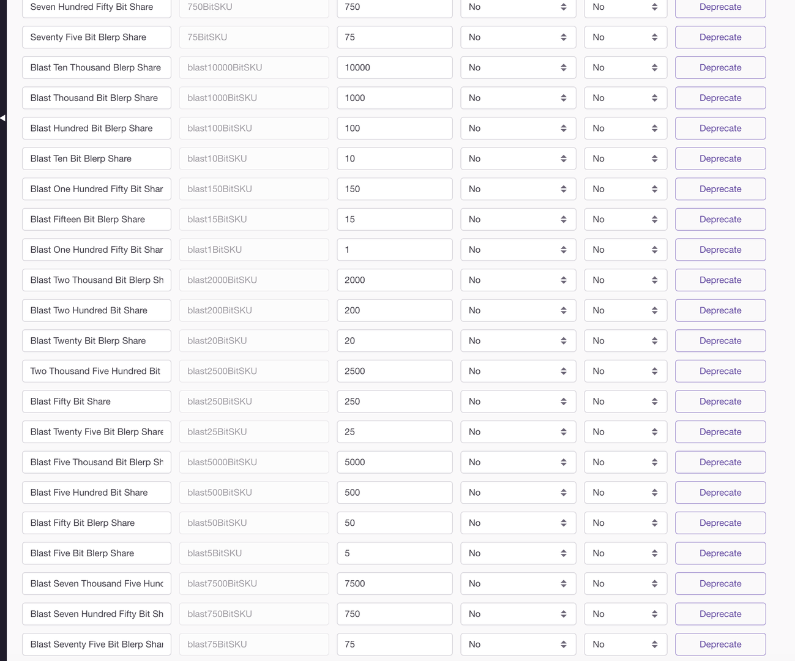Screen dimensions: 795x661
Task: Open second No dropdown for Blast Five Hundred Bit Share
Action: pyautogui.click(x=625, y=493)
